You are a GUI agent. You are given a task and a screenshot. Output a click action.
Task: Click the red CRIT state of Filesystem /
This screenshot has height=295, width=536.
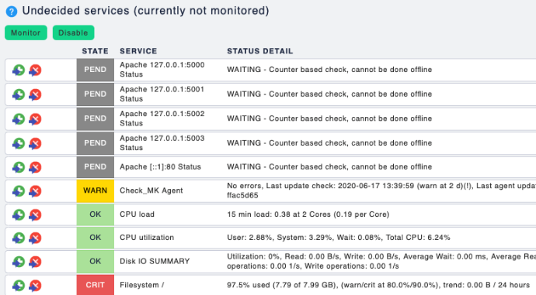pyautogui.click(x=96, y=285)
